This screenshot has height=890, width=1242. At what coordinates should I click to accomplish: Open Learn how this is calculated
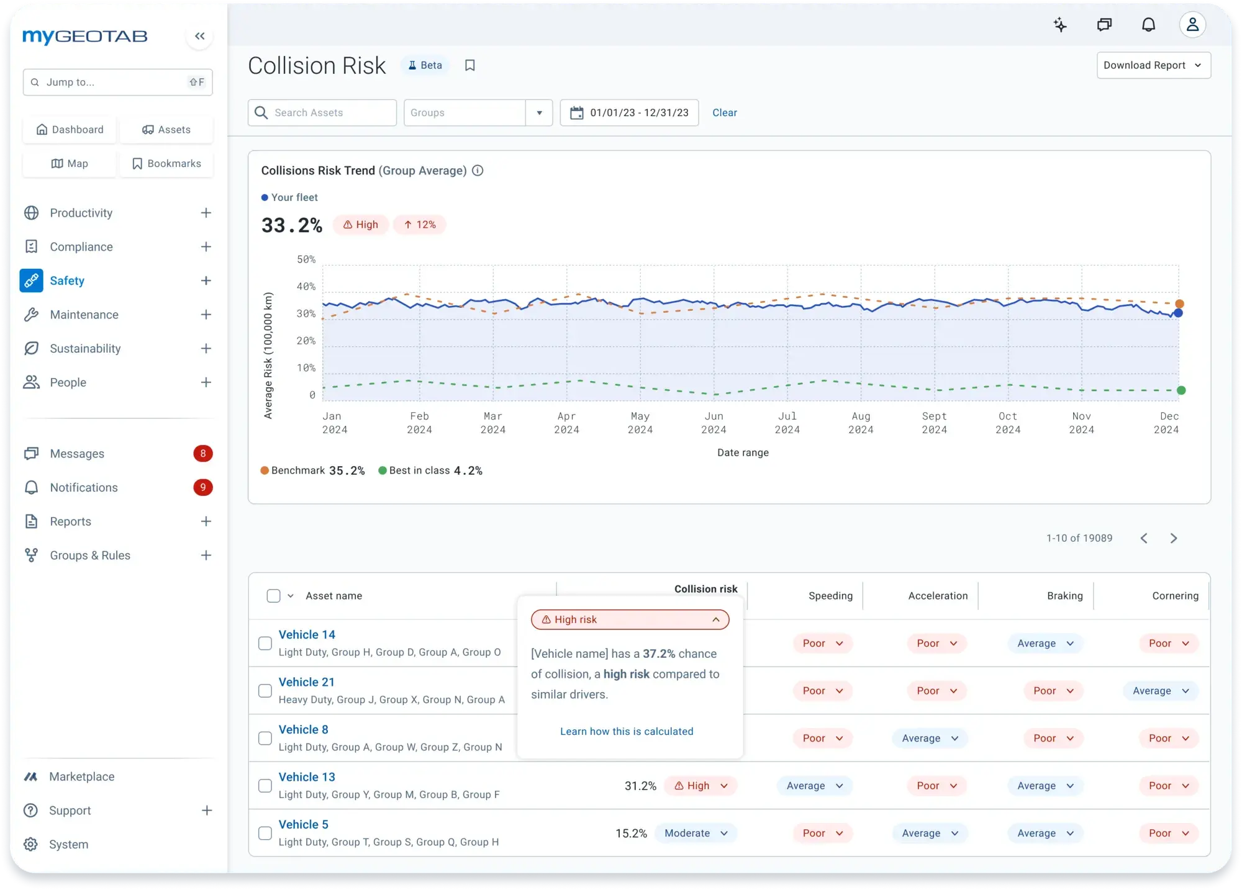[627, 731]
